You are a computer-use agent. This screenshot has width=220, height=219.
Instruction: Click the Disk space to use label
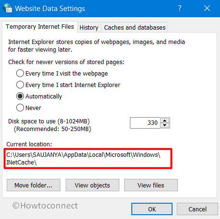[x=49, y=121]
